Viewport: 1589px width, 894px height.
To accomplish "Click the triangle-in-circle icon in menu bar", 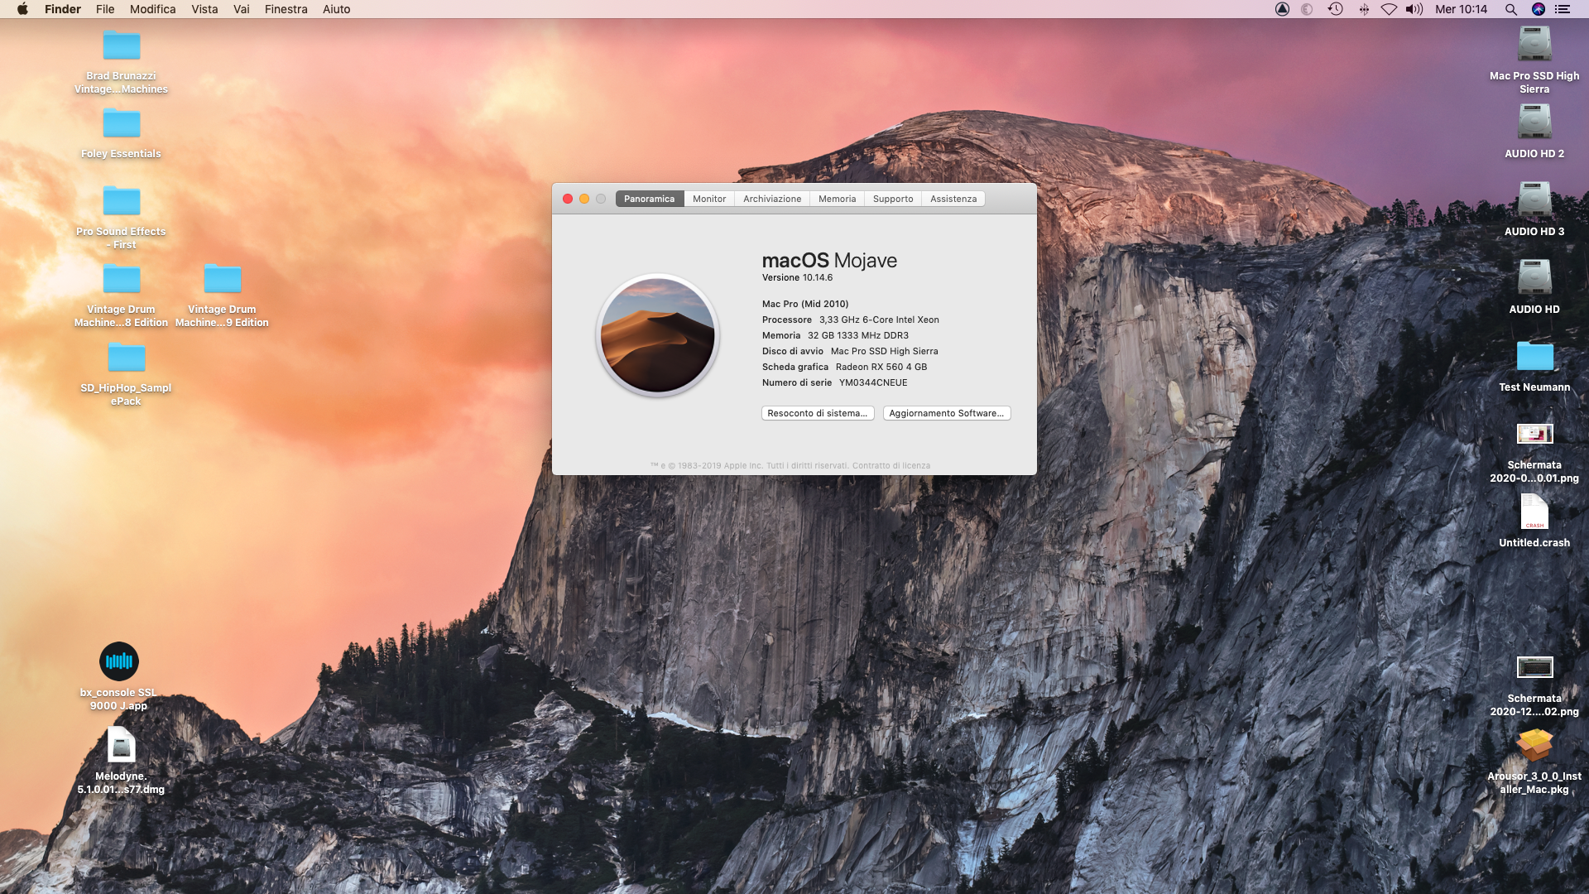I will [x=1282, y=9].
